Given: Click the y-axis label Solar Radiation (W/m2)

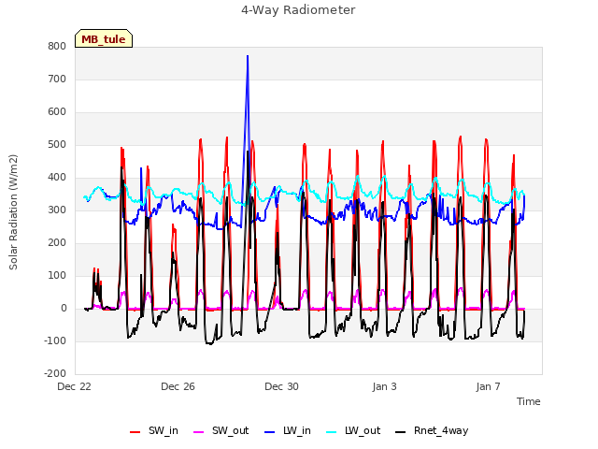Looking at the screenshot, I should [x=13, y=212].
